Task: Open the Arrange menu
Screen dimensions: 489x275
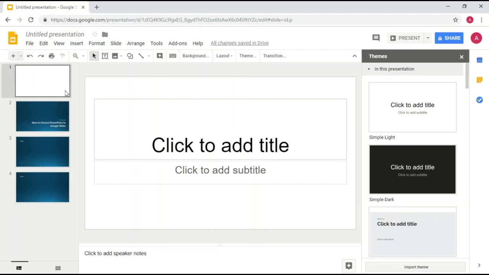Action: pyautogui.click(x=136, y=43)
